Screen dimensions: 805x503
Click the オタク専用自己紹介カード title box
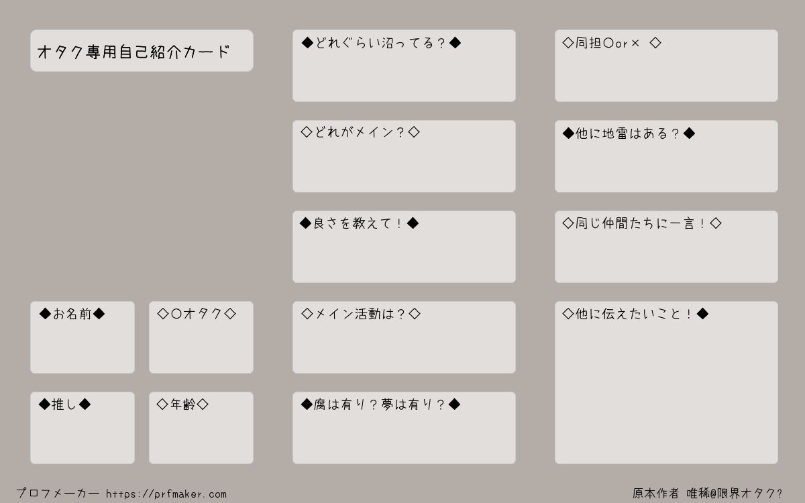tap(142, 50)
